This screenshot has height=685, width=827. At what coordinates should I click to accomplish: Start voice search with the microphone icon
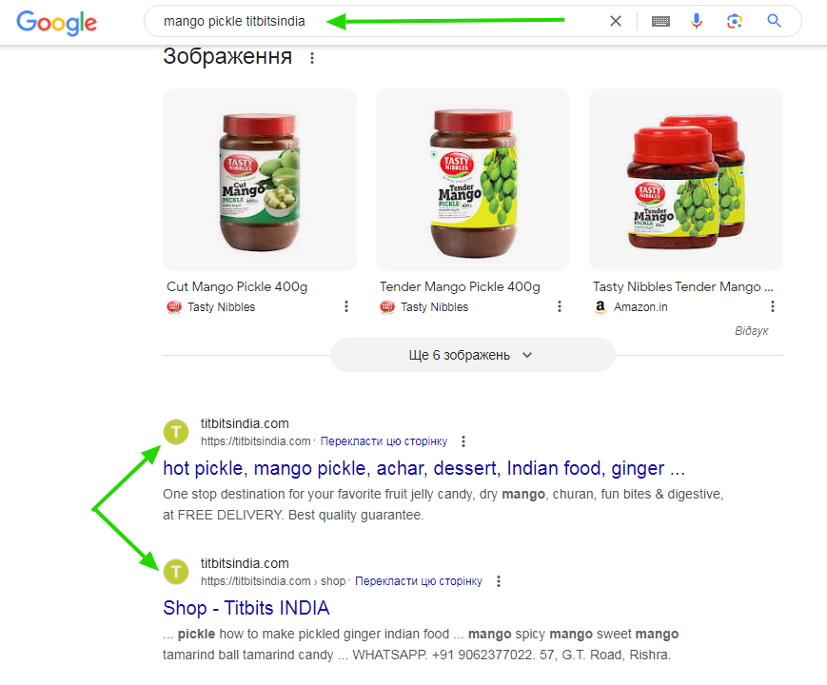[x=697, y=21]
